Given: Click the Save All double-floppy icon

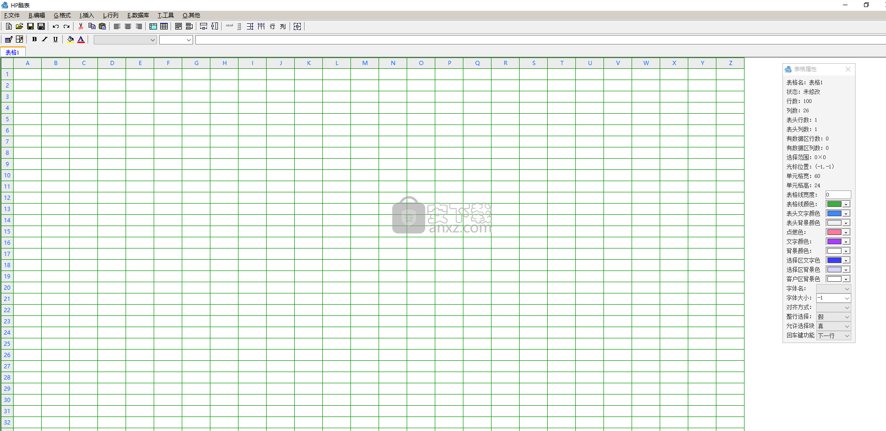Looking at the screenshot, I should (41, 27).
